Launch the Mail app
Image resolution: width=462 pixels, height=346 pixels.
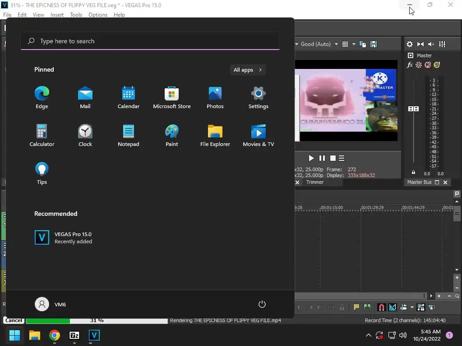coord(85,98)
